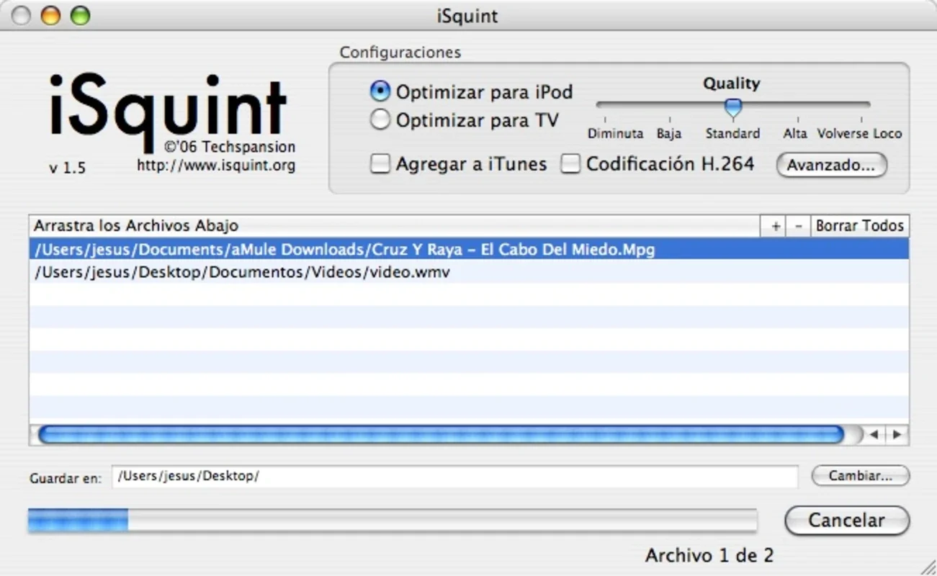Set quality to Volverse Loco tick
The width and height of the screenshot is (937, 576).
tap(861, 120)
